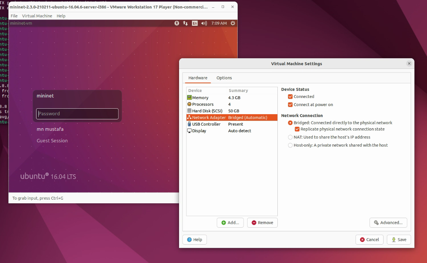427x263 pixels.
Task: Toggle Replicate physical network connection state
Action: click(297, 129)
